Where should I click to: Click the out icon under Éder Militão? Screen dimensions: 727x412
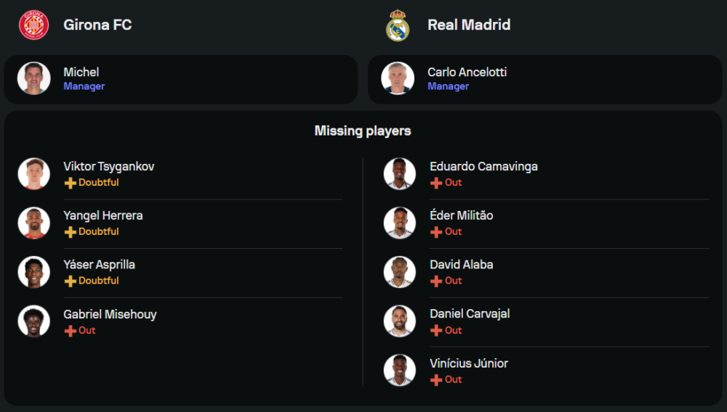pos(436,232)
